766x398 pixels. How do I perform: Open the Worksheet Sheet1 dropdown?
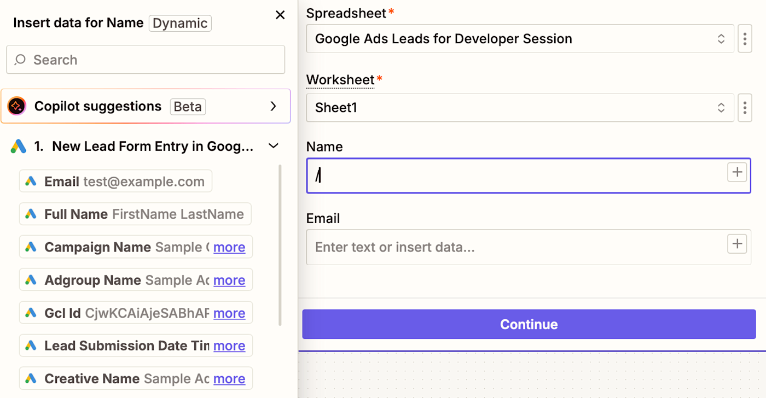(x=520, y=108)
